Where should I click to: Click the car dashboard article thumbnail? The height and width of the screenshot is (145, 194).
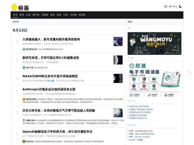coord(118,41)
